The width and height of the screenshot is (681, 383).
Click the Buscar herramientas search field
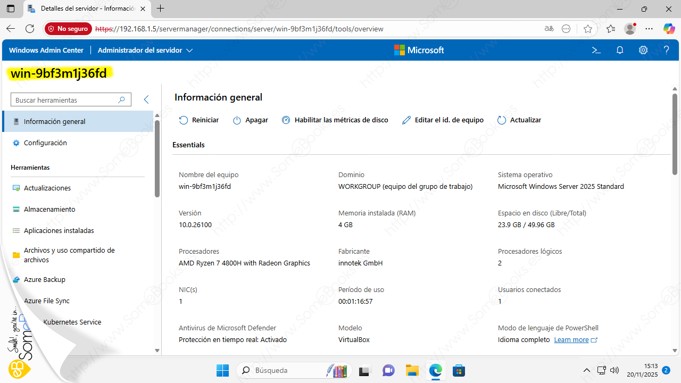pos(65,100)
